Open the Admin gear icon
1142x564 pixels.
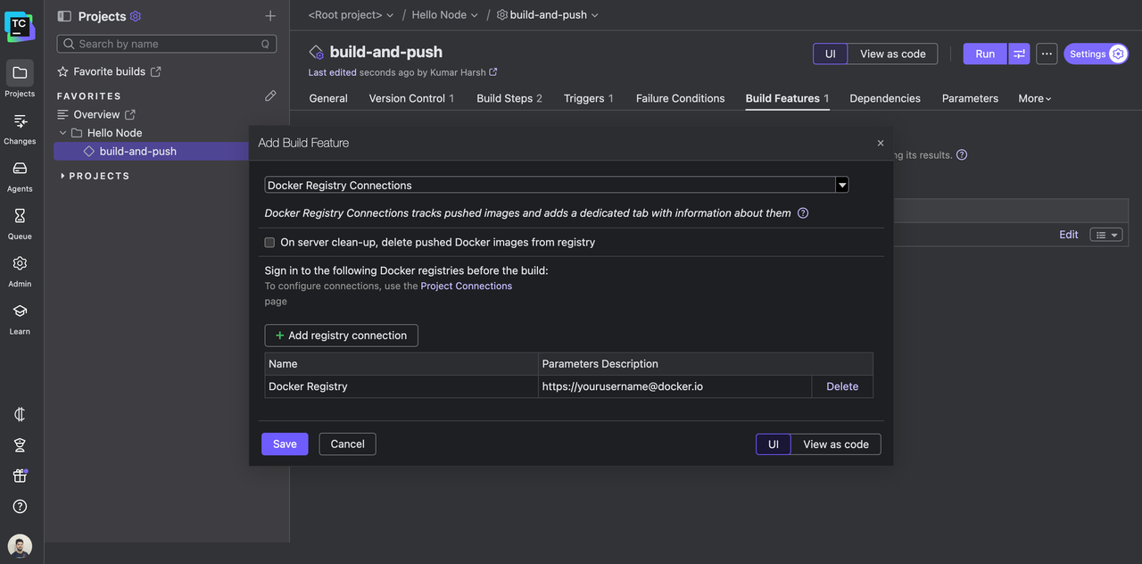coord(20,263)
